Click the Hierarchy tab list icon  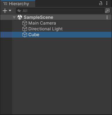[5, 4]
